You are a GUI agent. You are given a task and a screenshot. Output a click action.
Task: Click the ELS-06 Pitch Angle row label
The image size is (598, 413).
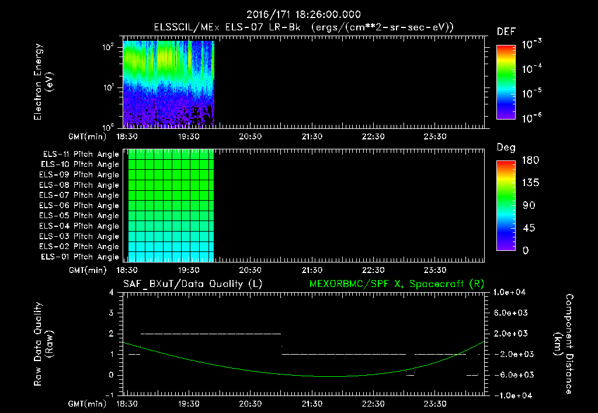[79, 206]
